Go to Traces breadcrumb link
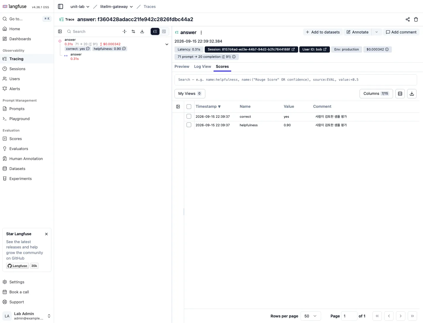Screen dimensions: 423x323 point(150,6)
